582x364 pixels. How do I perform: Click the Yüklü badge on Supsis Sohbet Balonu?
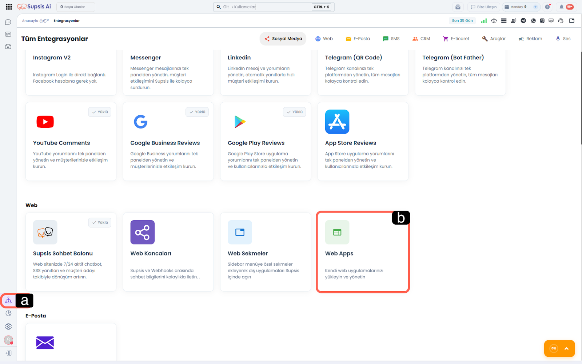point(100,222)
